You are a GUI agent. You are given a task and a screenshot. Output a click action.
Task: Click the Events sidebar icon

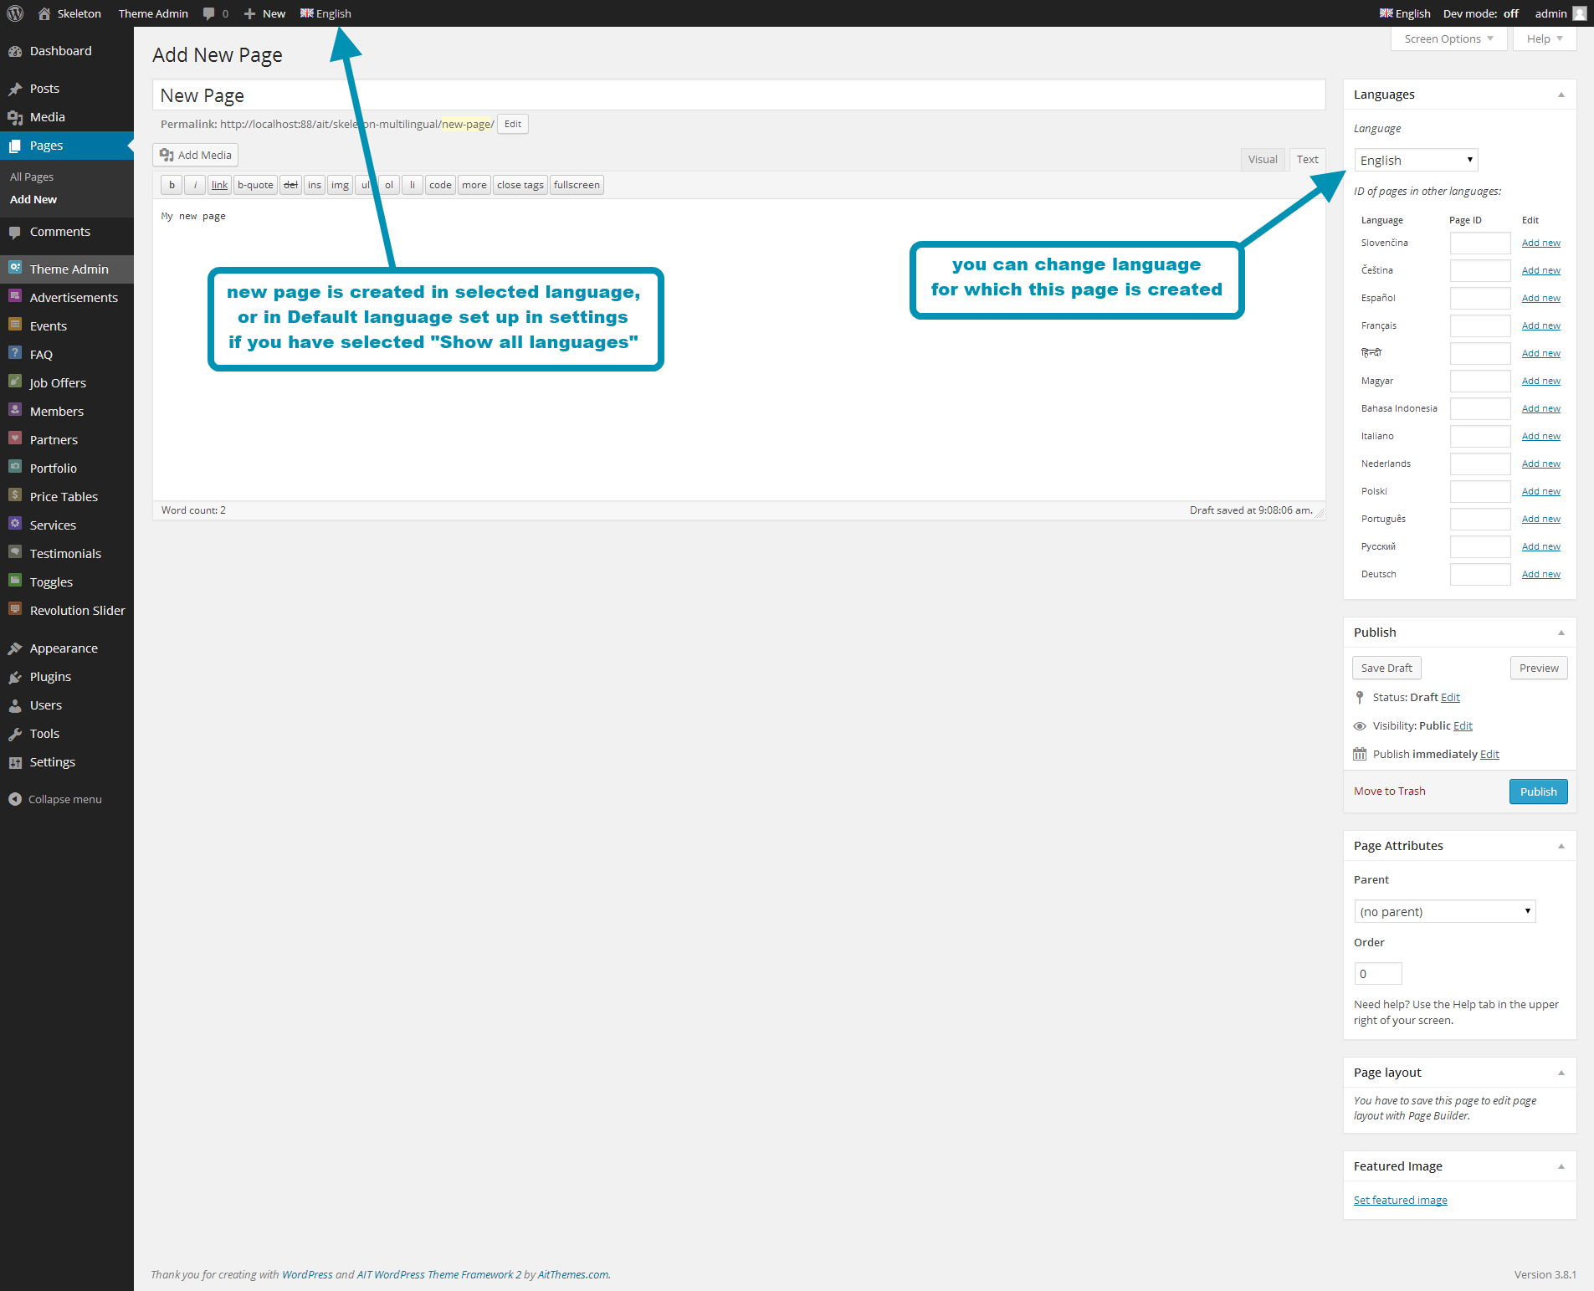pos(15,325)
